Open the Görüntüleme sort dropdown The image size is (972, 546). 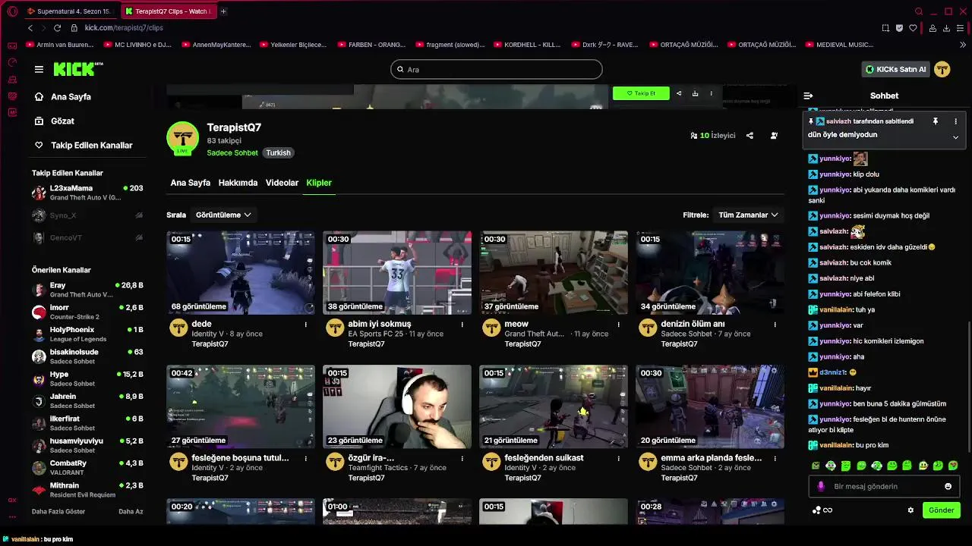point(223,215)
